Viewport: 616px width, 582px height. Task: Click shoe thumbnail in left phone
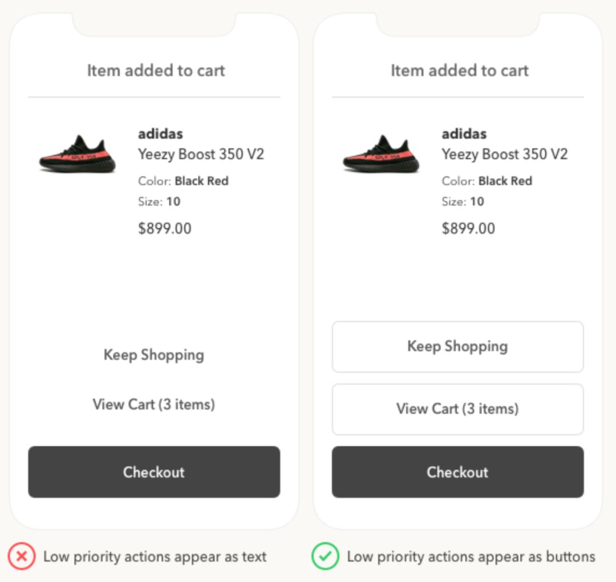(x=78, y=153)
